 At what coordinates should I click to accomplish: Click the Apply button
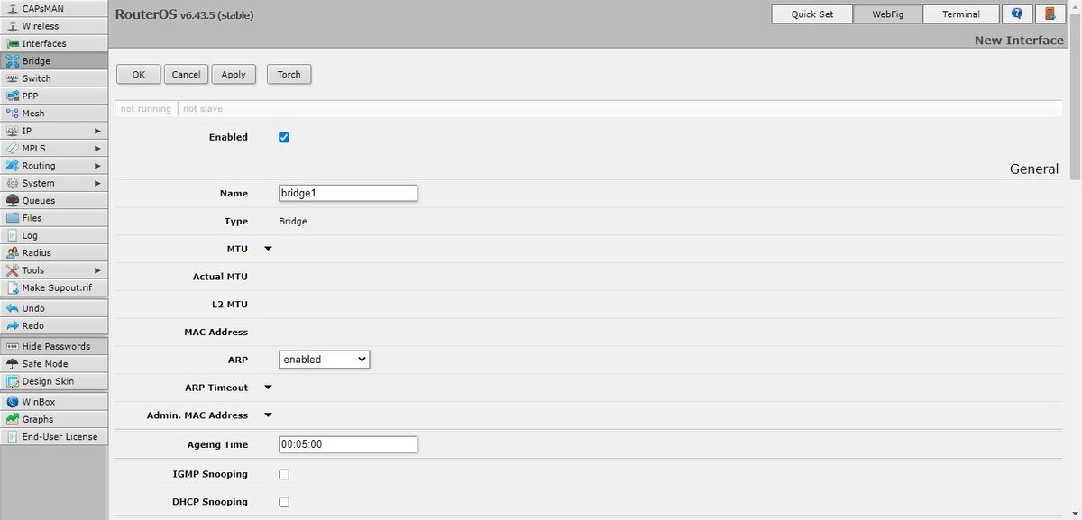pyautogui.click(x=234, y=75)
